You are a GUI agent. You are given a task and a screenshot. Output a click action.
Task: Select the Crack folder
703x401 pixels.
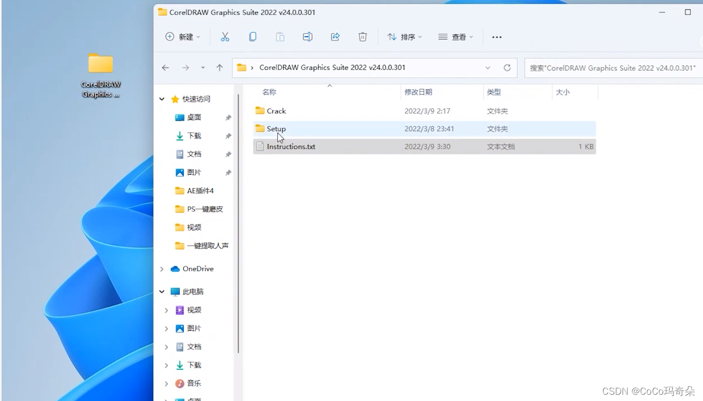pos(424,111)
